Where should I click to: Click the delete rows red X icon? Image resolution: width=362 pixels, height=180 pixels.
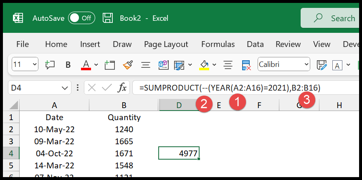(x=246, y=65)
